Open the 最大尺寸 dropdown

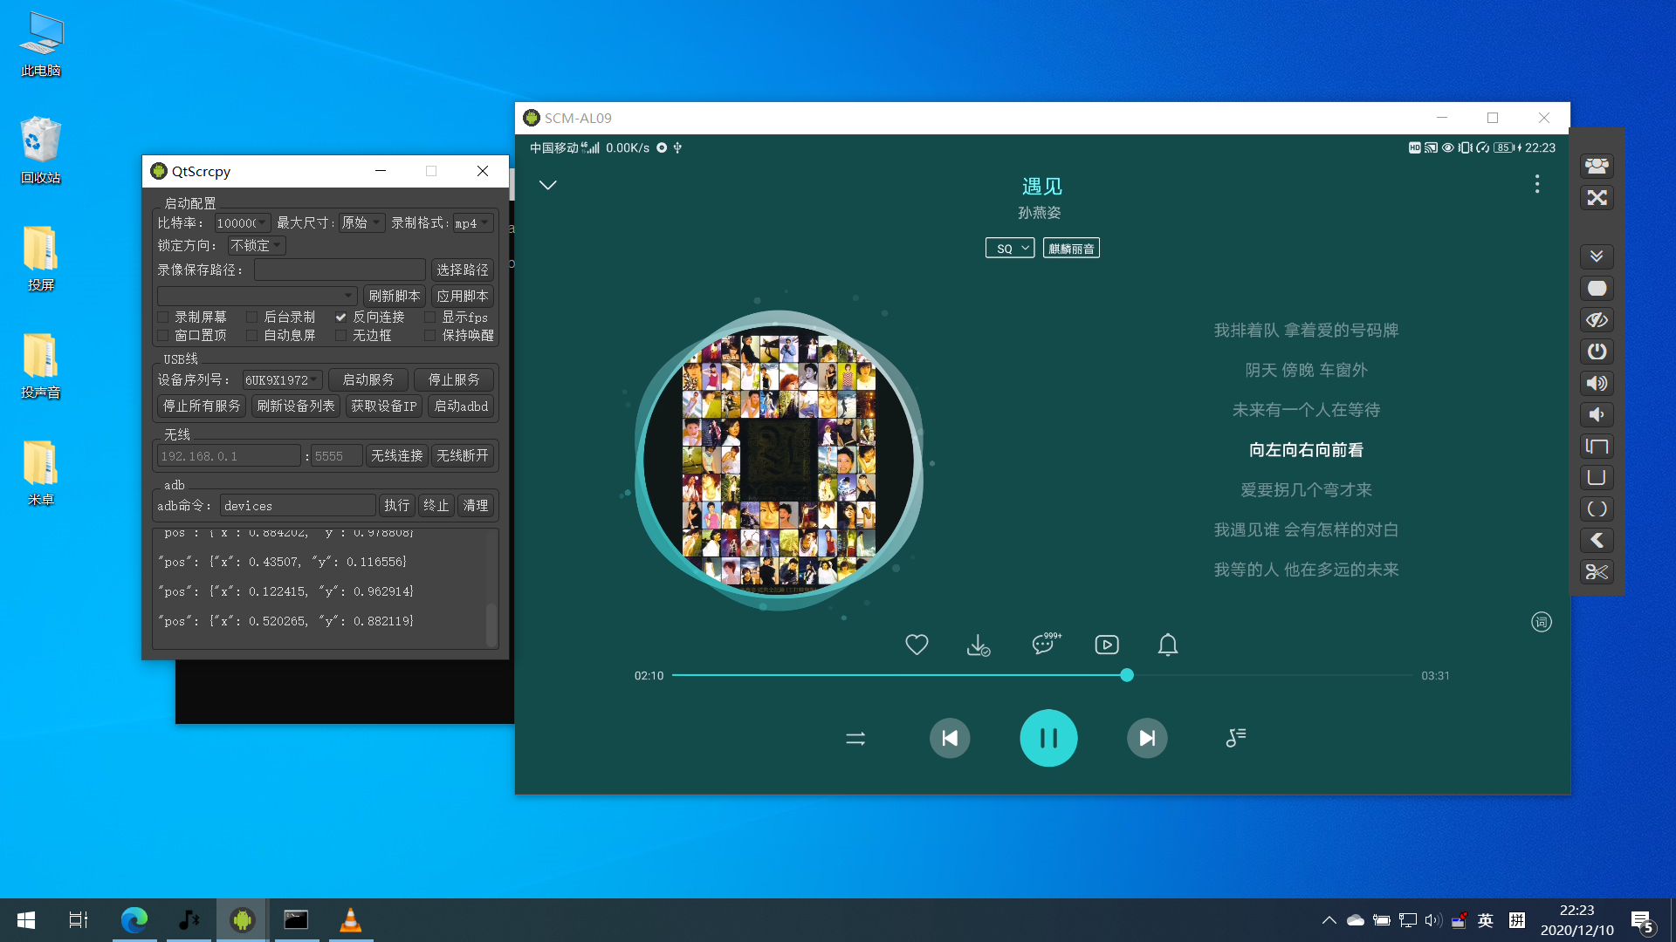coord(361,223)
